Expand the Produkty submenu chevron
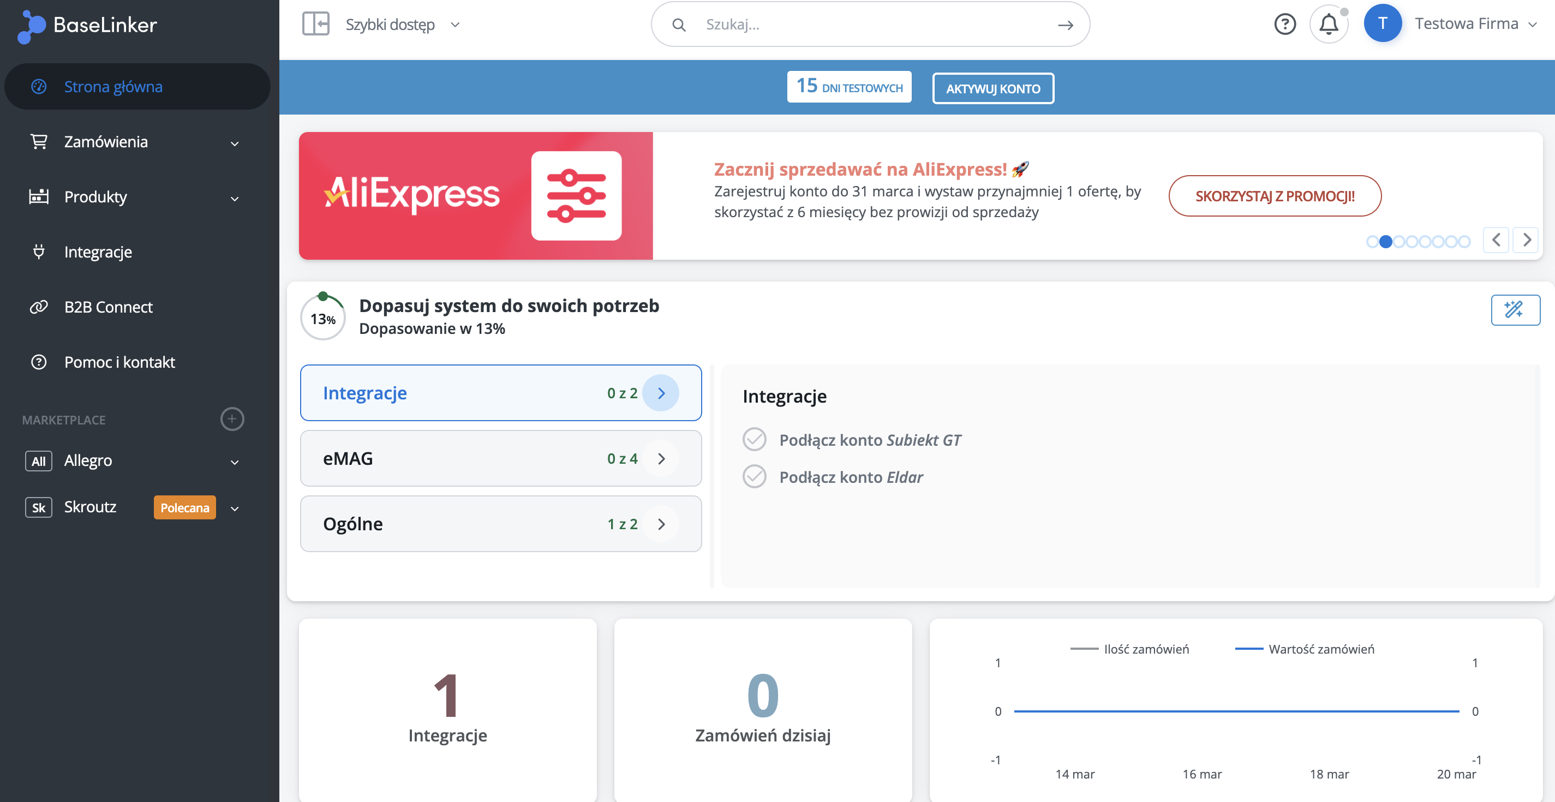Screen dimensions: 1555x802 point(235,199)
